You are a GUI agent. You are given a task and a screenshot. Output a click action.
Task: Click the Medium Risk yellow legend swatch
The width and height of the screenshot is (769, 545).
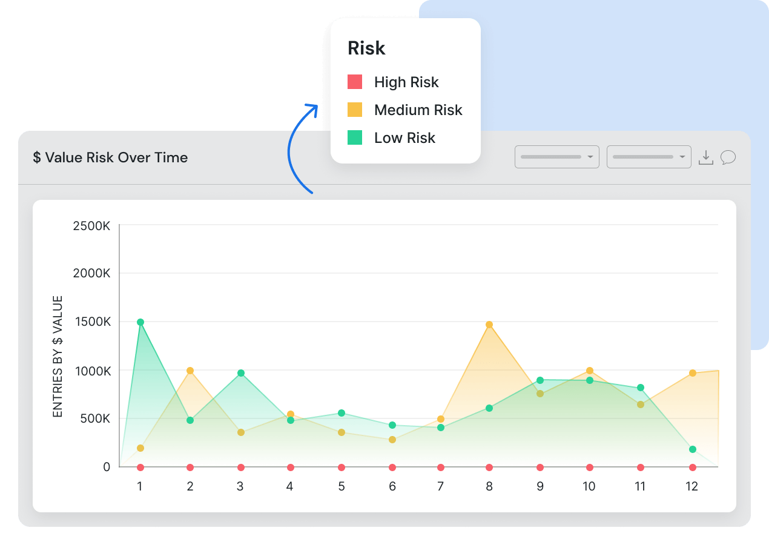[x=355, y=110]
